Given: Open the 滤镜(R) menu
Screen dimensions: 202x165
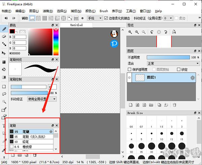Looking at the screenshot, I should (48, 11).
